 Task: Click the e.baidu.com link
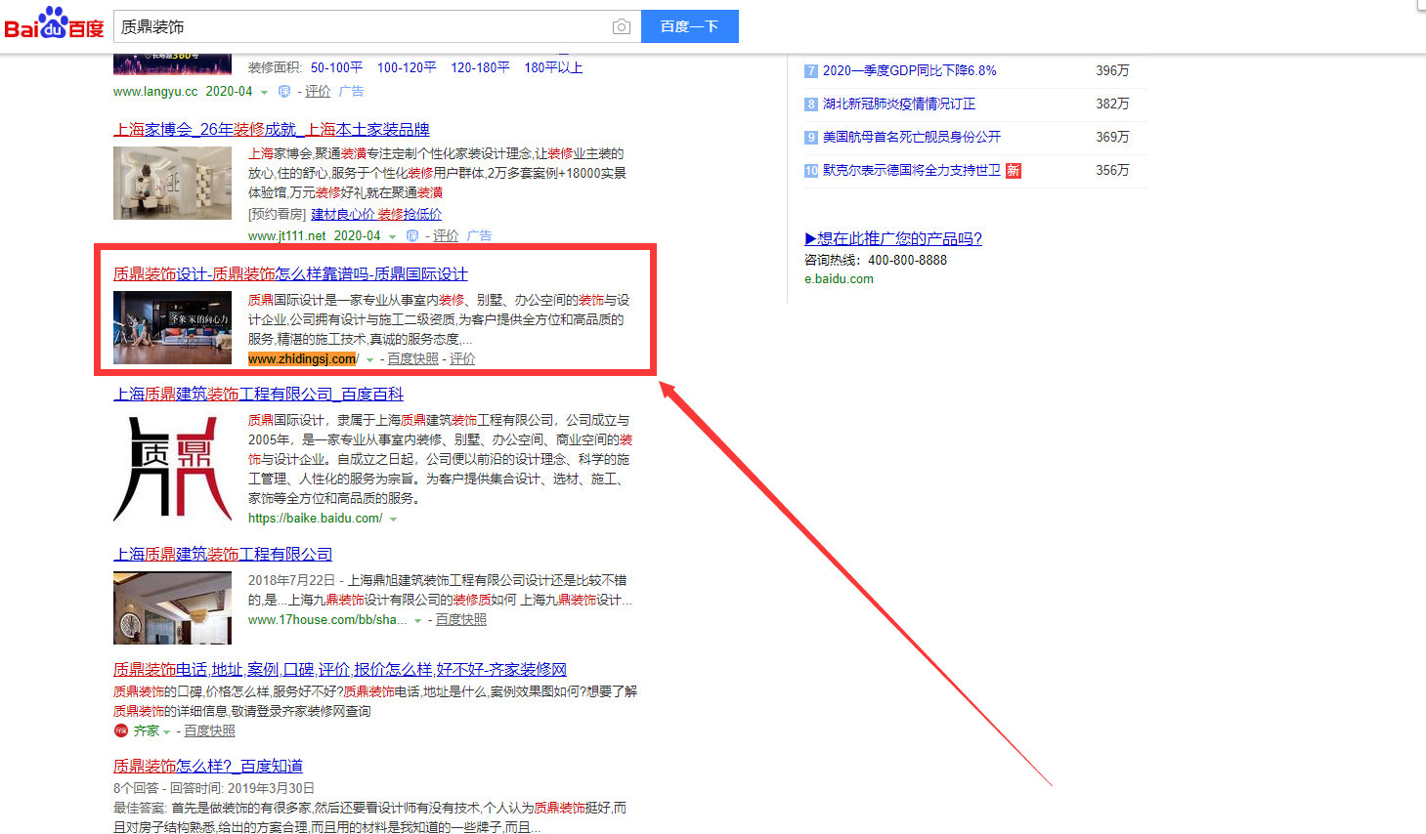click(x=839, y=279)
